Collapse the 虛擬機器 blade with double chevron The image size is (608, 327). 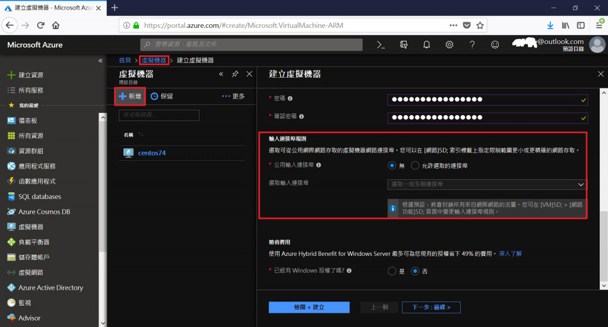pyautogui.click(x=221, y=74)
